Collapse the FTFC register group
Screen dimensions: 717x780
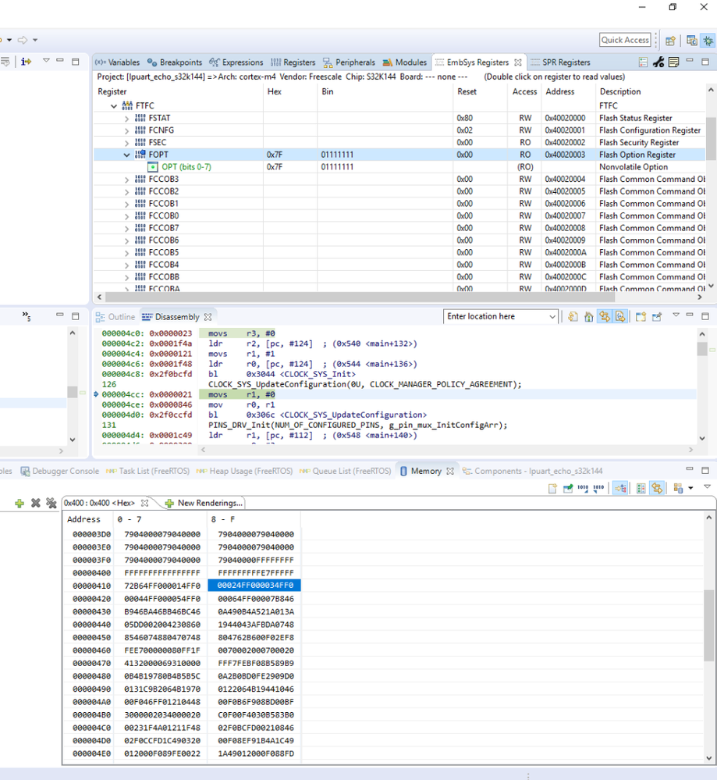[x=114, y=106]
